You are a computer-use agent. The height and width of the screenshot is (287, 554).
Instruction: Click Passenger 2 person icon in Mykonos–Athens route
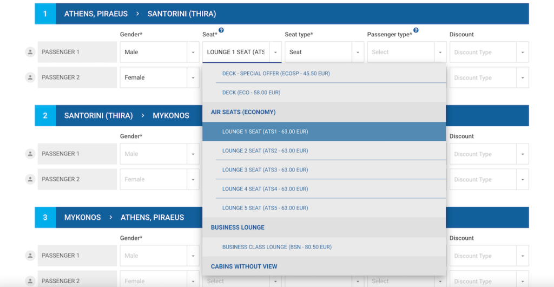pos(30,281)
